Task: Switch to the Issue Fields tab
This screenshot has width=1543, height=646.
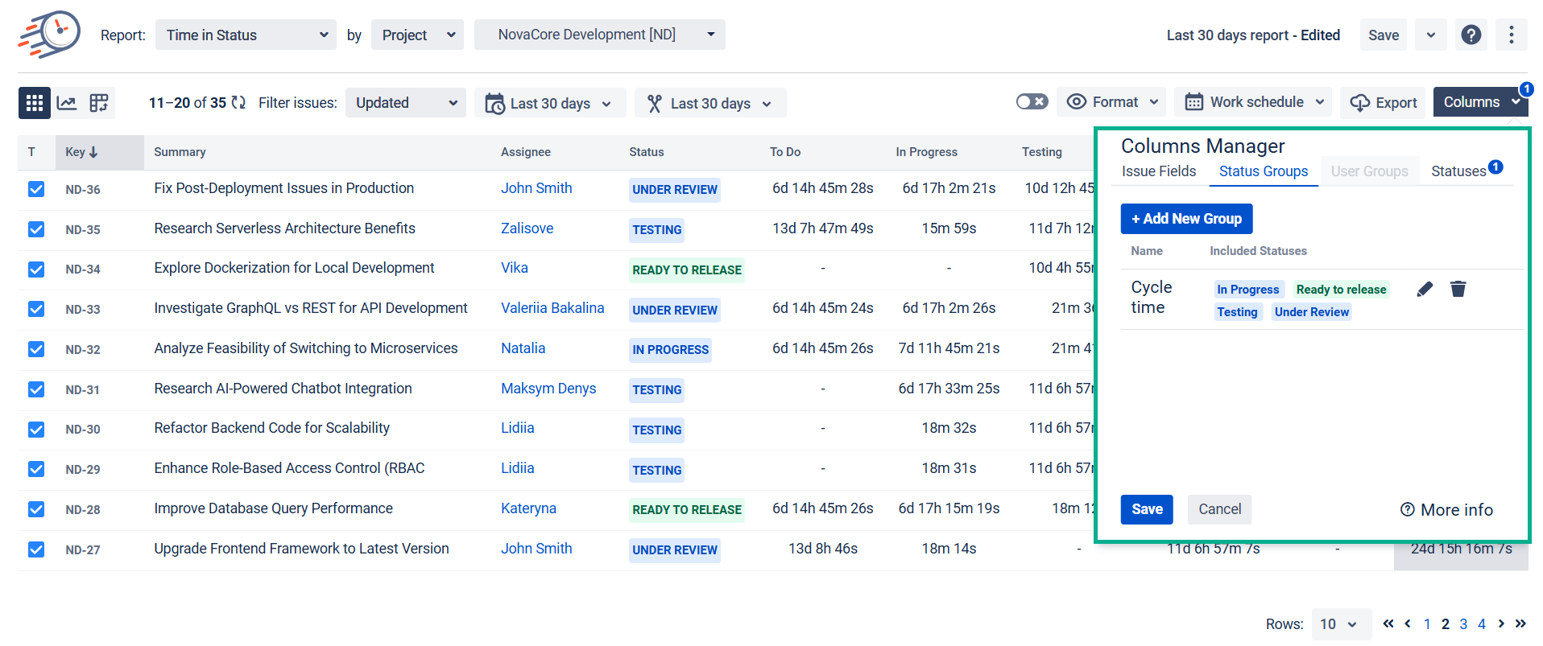Action: point(1158,171)
